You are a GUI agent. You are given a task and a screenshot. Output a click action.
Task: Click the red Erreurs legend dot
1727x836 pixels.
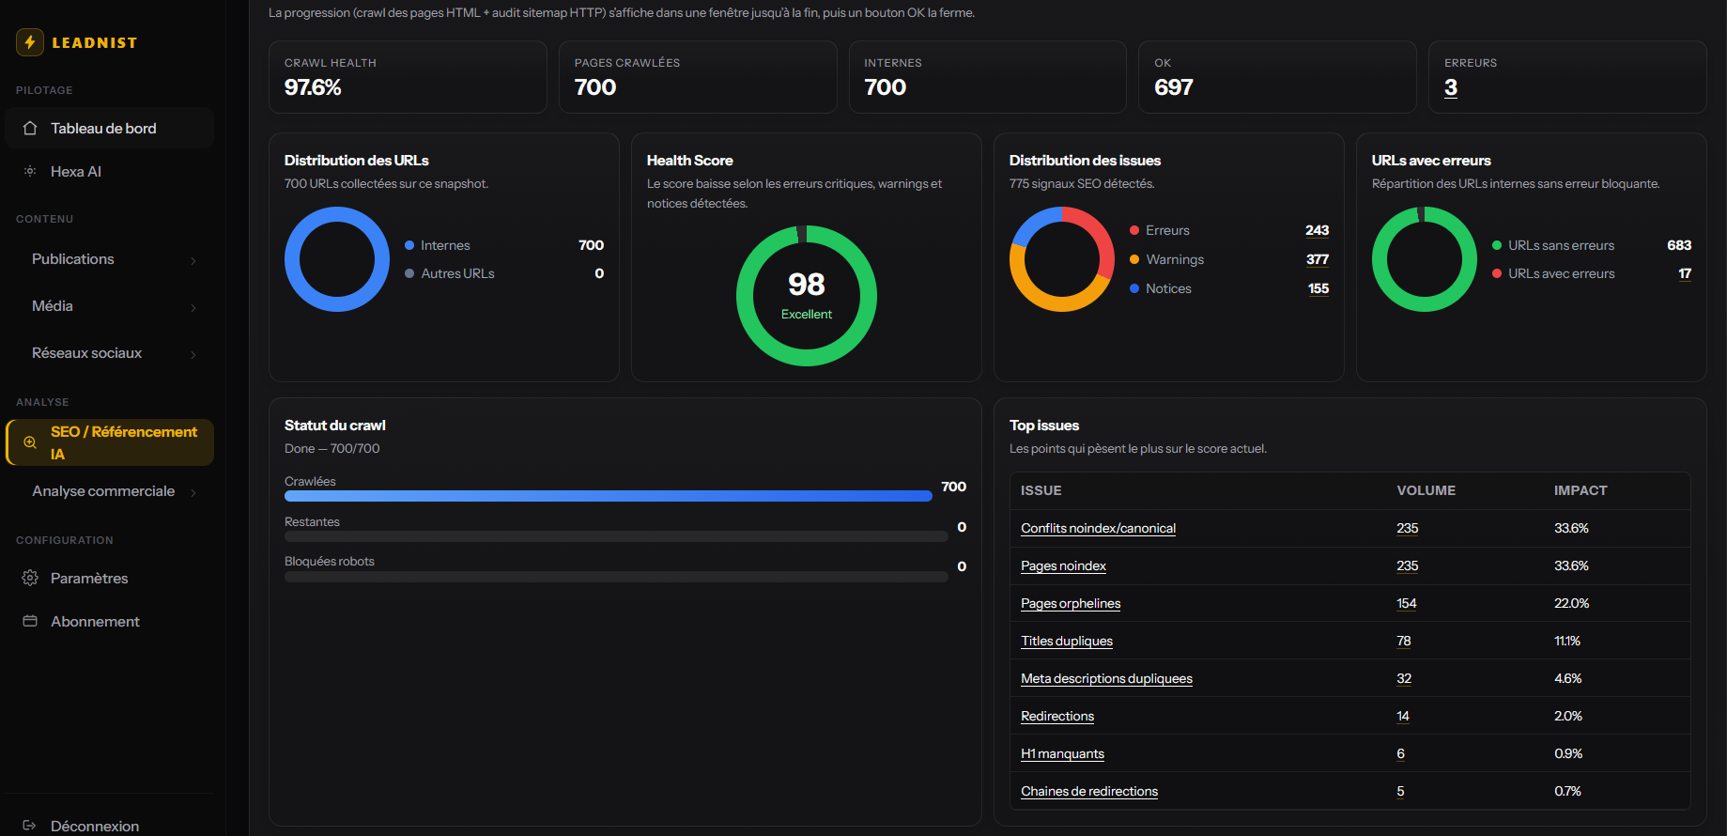point(1134,230)
